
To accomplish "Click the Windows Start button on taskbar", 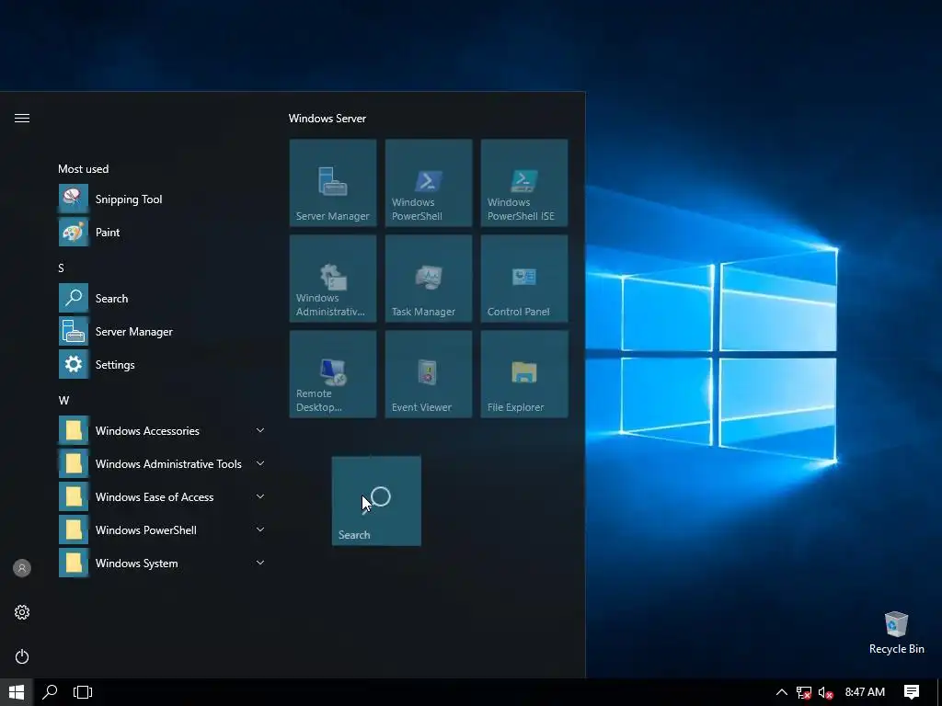I will click(17, 692).
